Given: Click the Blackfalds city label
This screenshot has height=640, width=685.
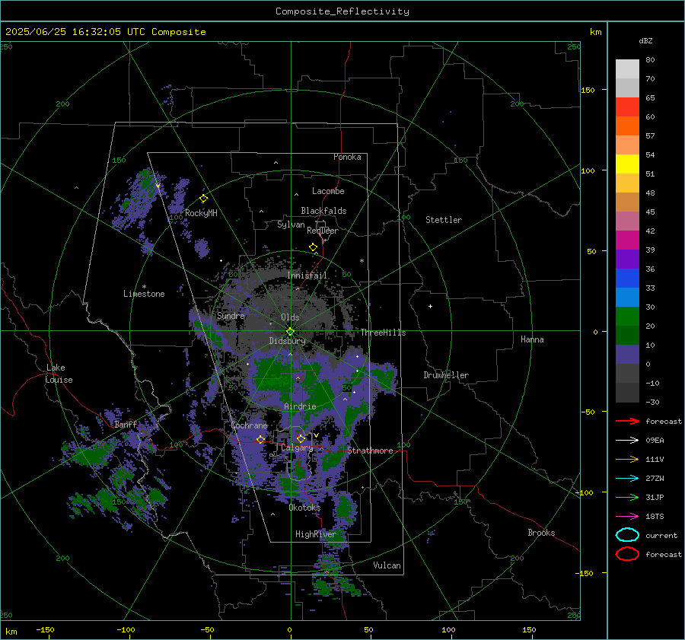Looking at the screenshot, I should pyautogui.click(x=323, y=211).
